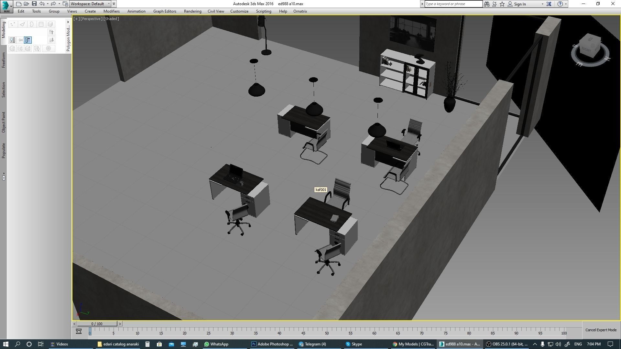Open the Scripting menu

coord(264,11)
